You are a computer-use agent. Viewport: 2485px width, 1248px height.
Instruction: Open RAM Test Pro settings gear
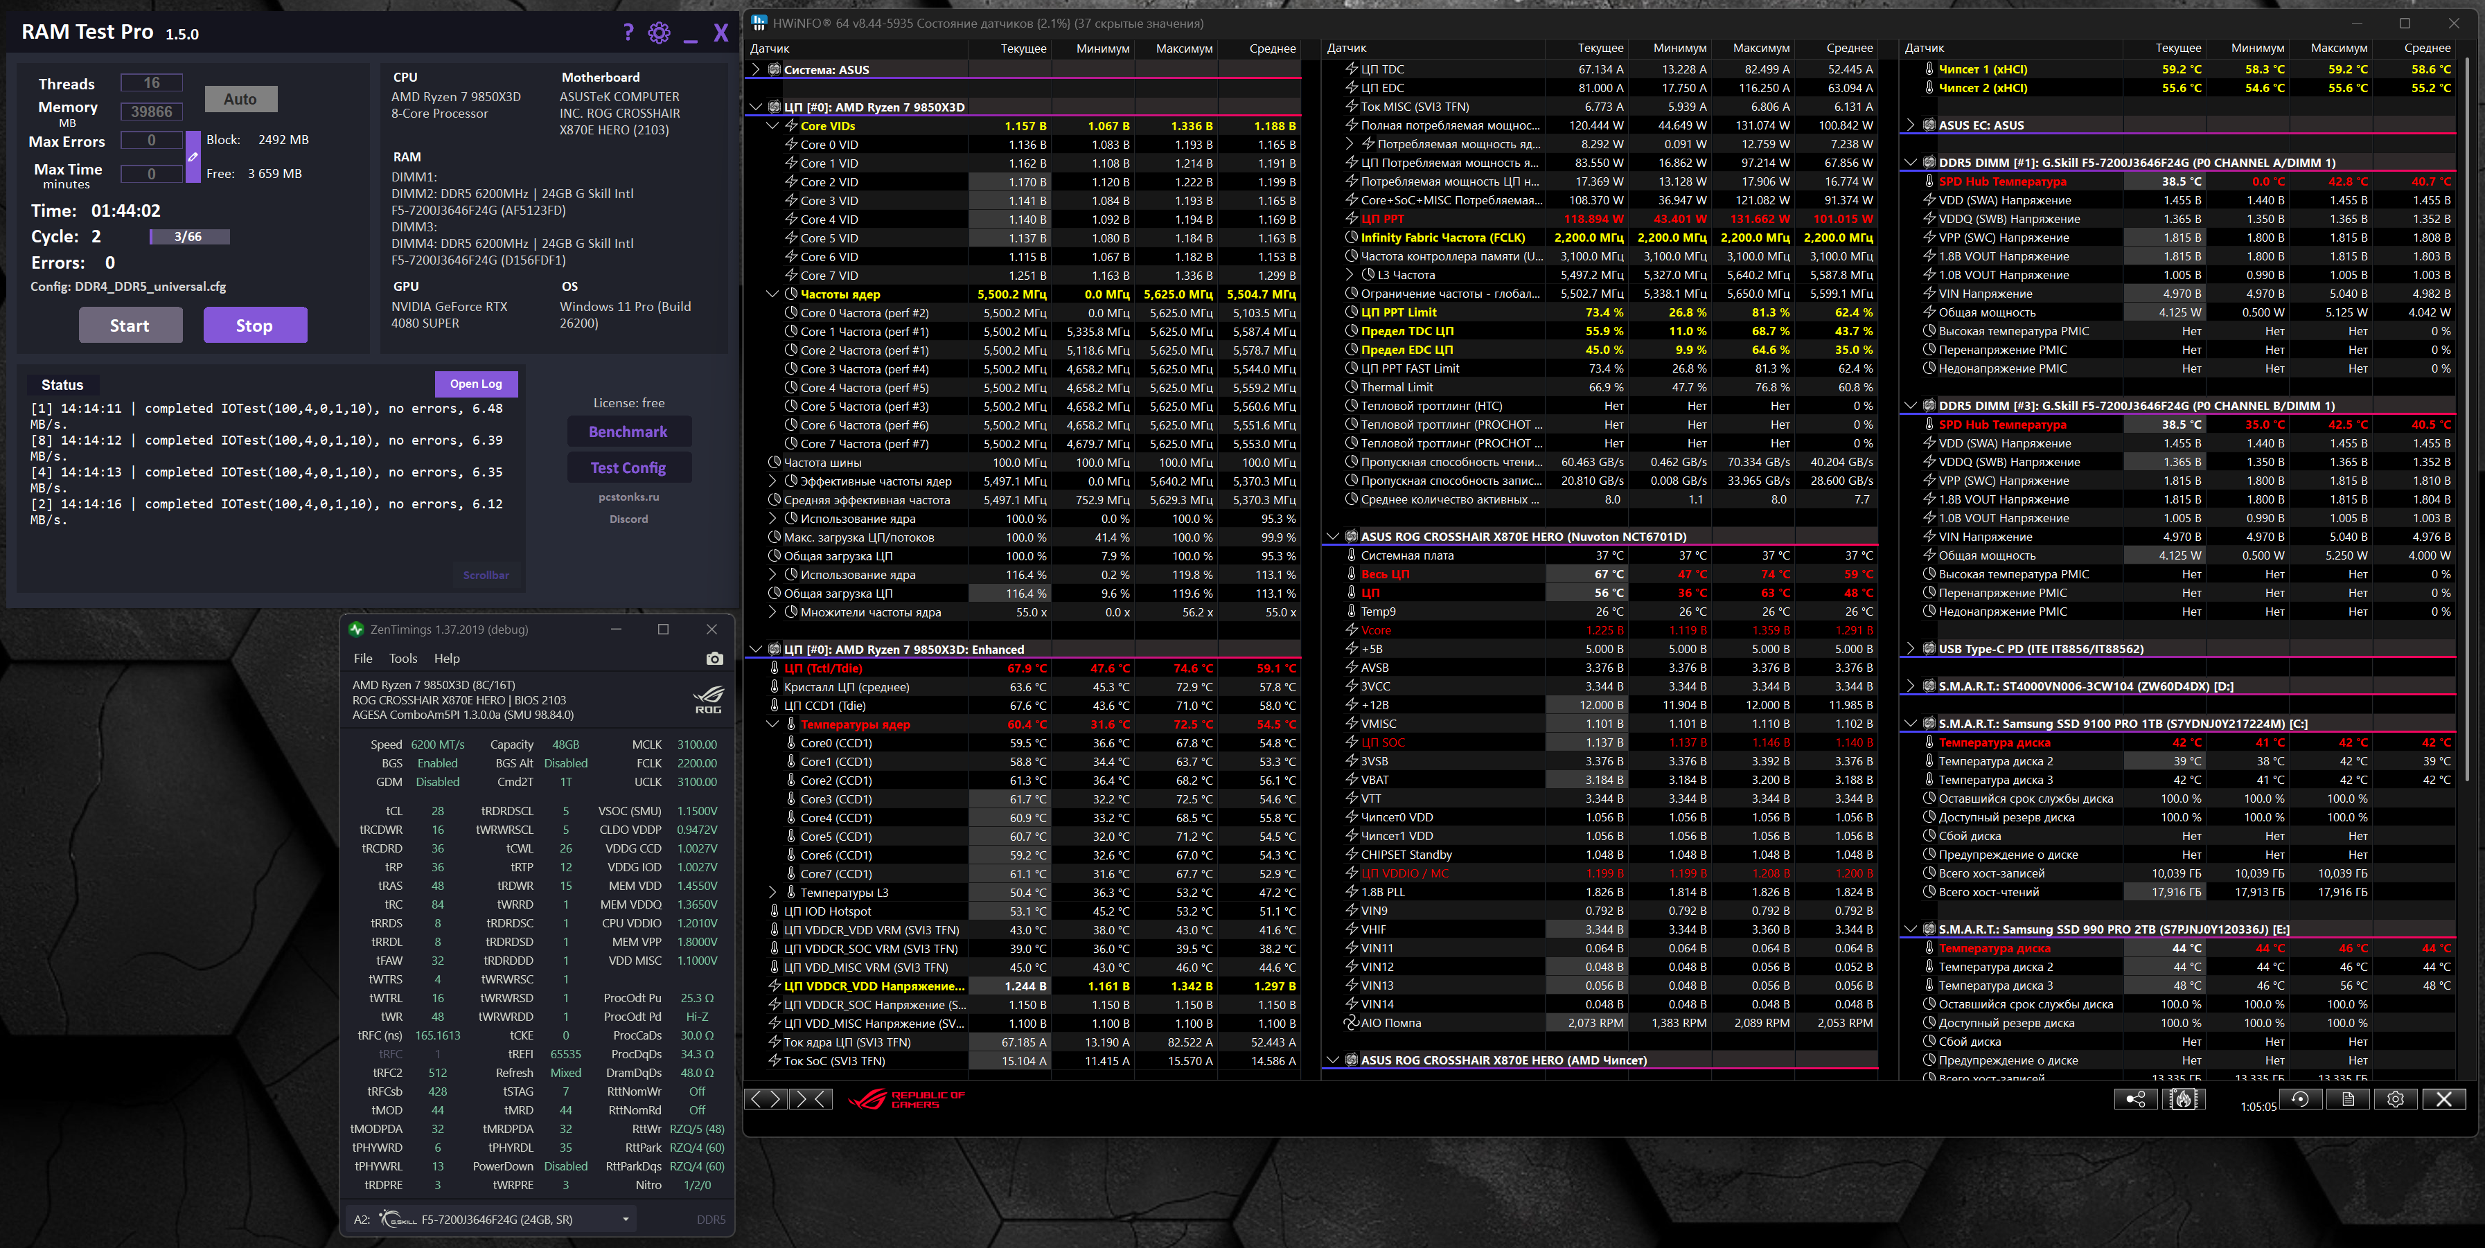(659, 33)
